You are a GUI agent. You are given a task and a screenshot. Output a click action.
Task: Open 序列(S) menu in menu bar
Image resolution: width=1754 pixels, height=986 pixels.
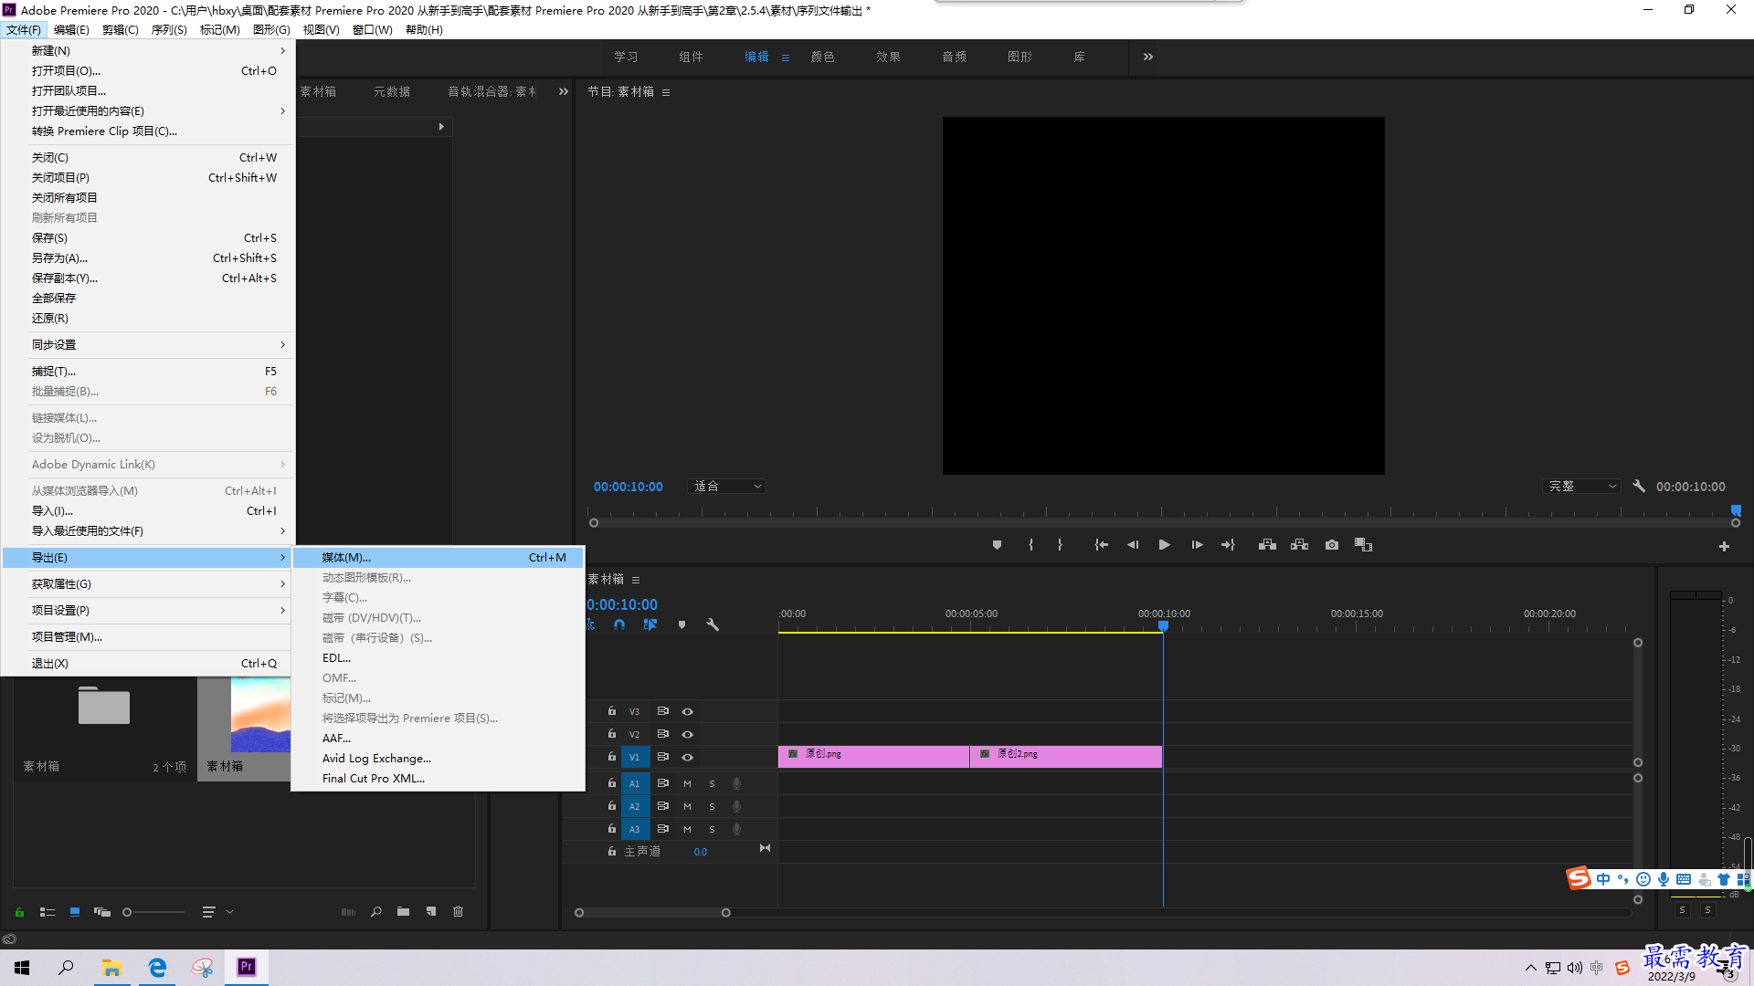pos(169,30)
